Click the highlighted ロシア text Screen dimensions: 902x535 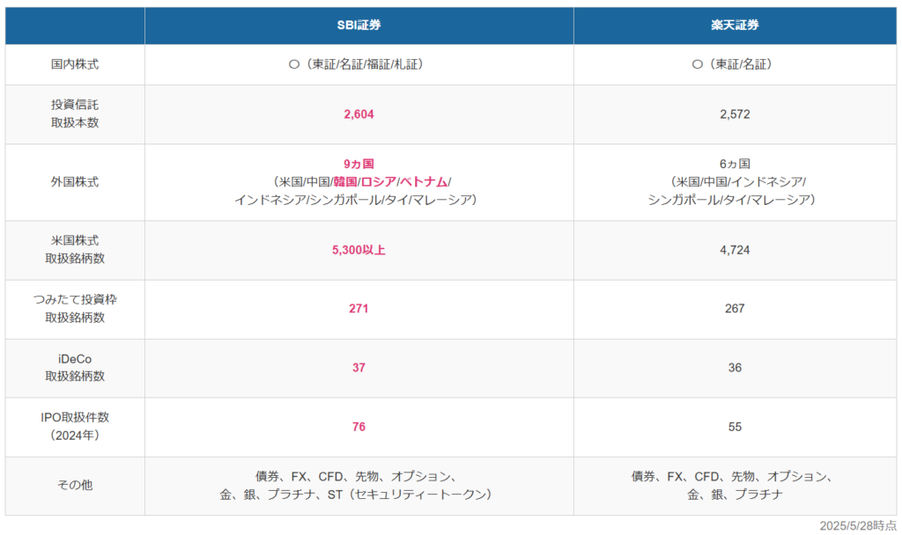(379, 182)
